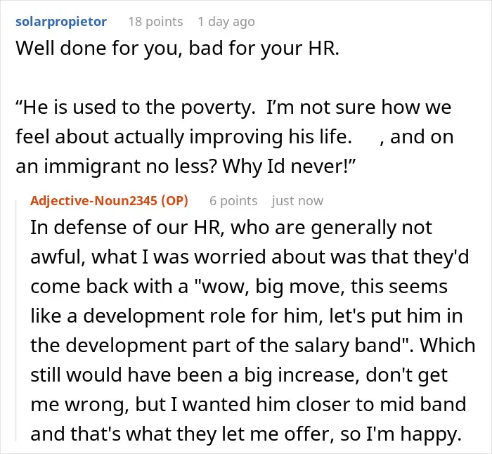Viewport: 492px width, 454px height.
Task: Click the 'an immigrant no less?' text line
Action: click(x=186, y=166)
